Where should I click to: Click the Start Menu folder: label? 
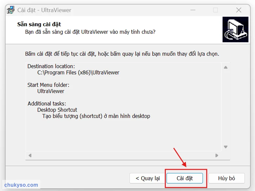coord(48,85)
